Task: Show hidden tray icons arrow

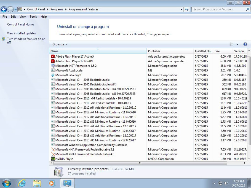Action: (x=214, y=183)
